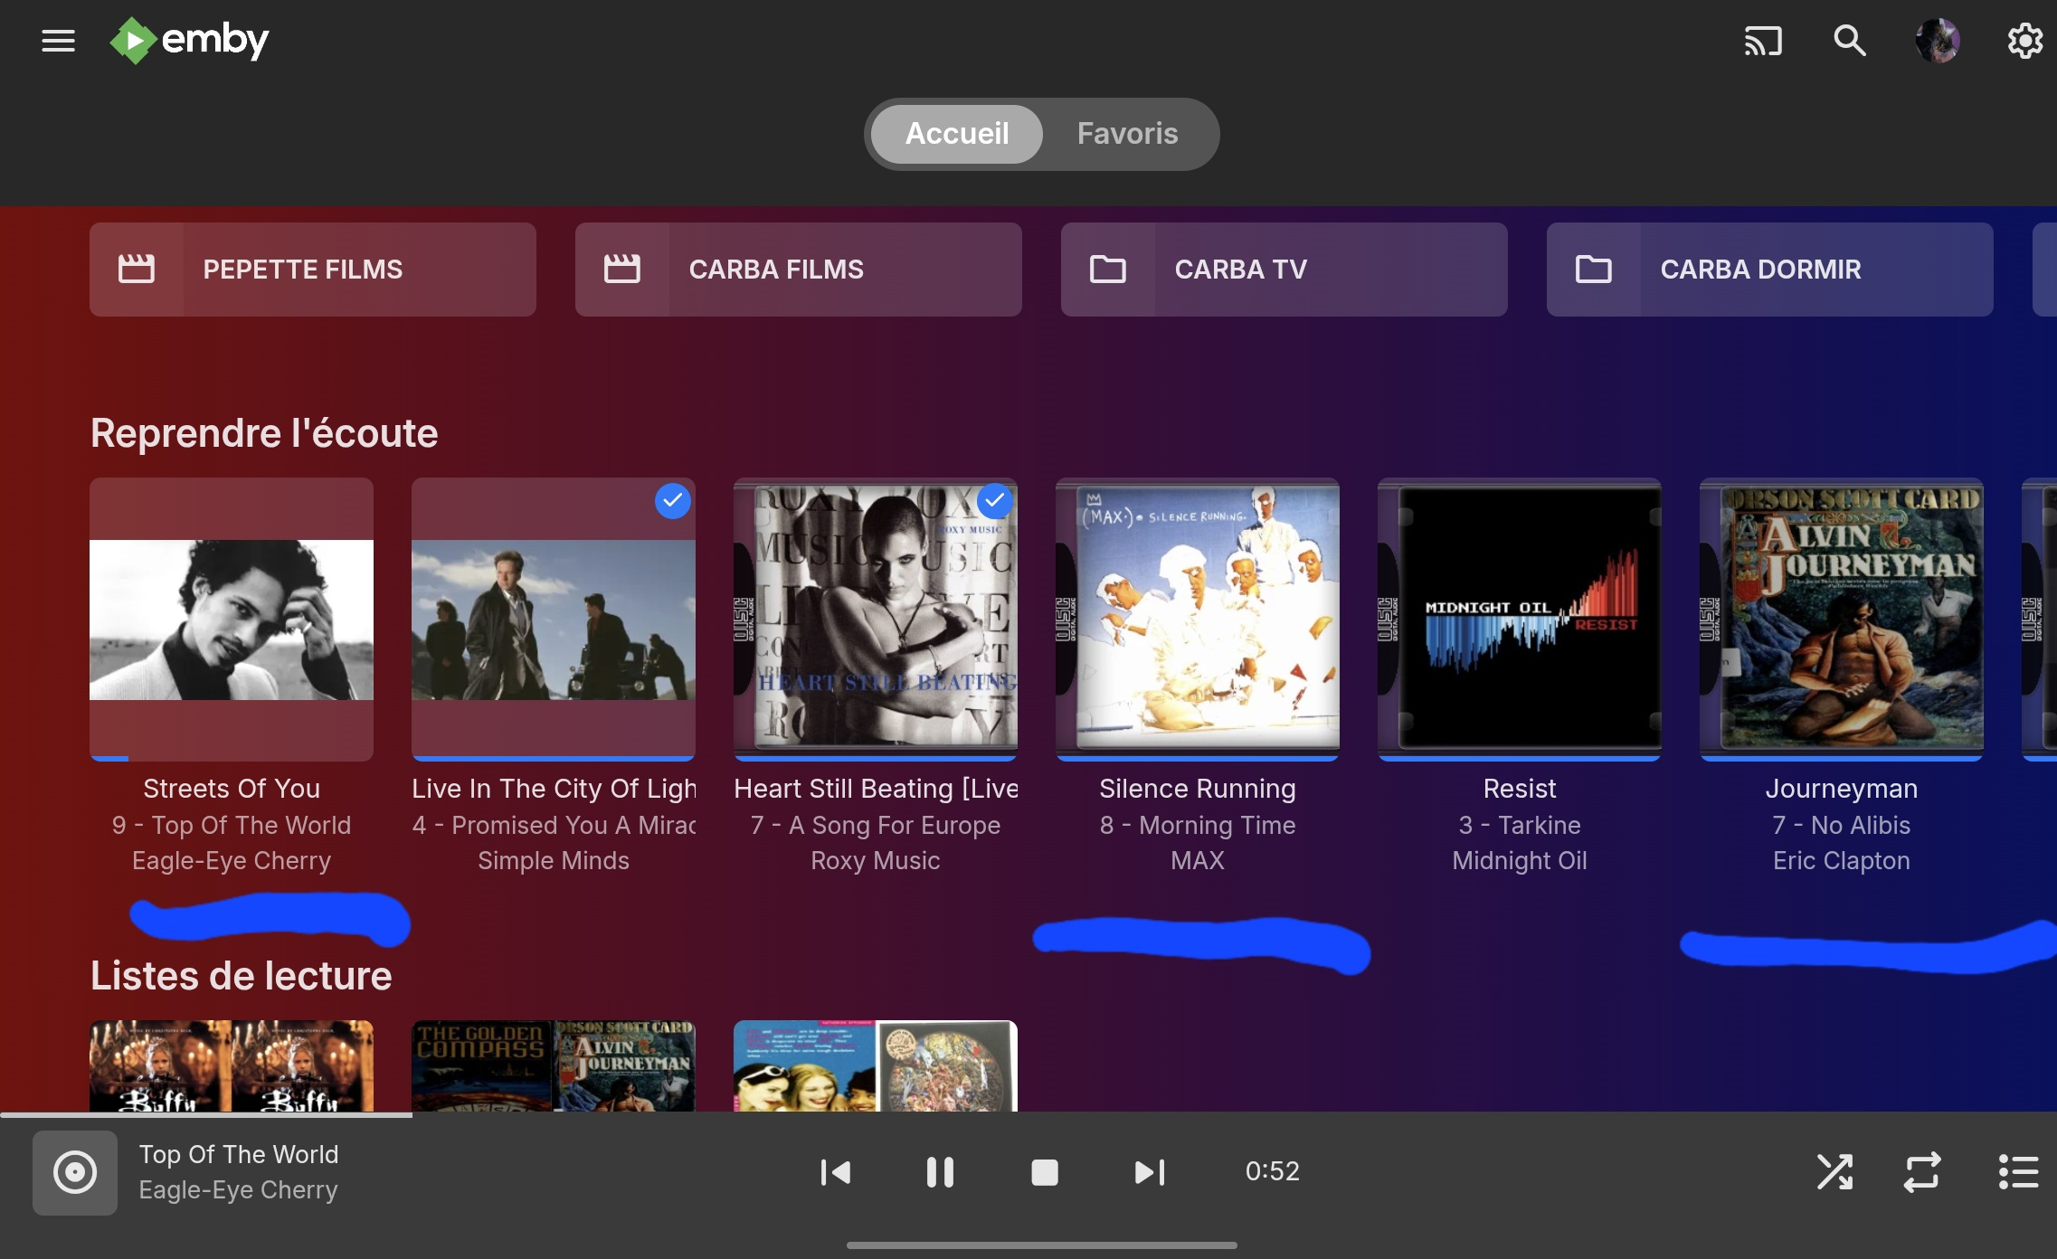The image size is (2057, 1259).
Task: Toggle repeat mode in player bar
Action: 1921,1172
